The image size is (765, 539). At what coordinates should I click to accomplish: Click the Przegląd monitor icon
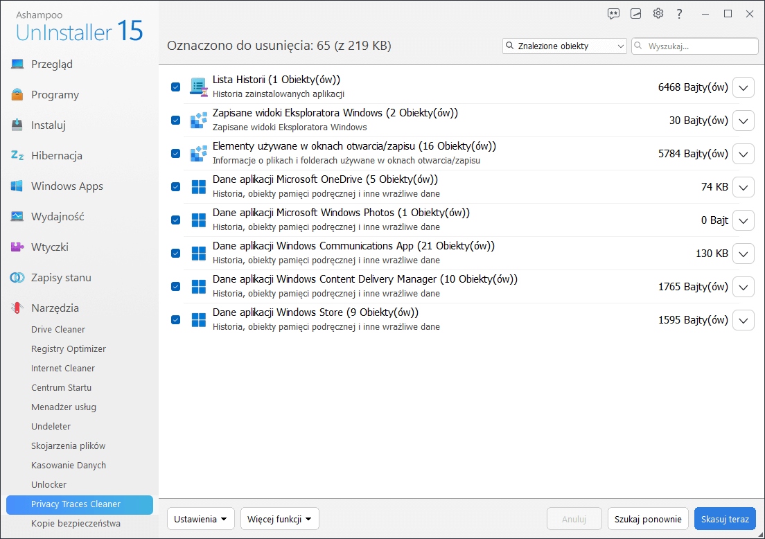(17, 64)
